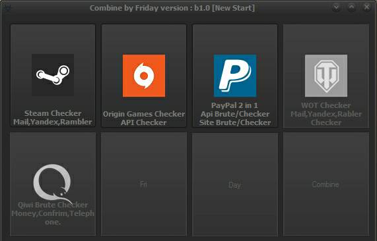Open the WOT Checker label
Viewport: 377px width, 241px height.
click(326, 105)
